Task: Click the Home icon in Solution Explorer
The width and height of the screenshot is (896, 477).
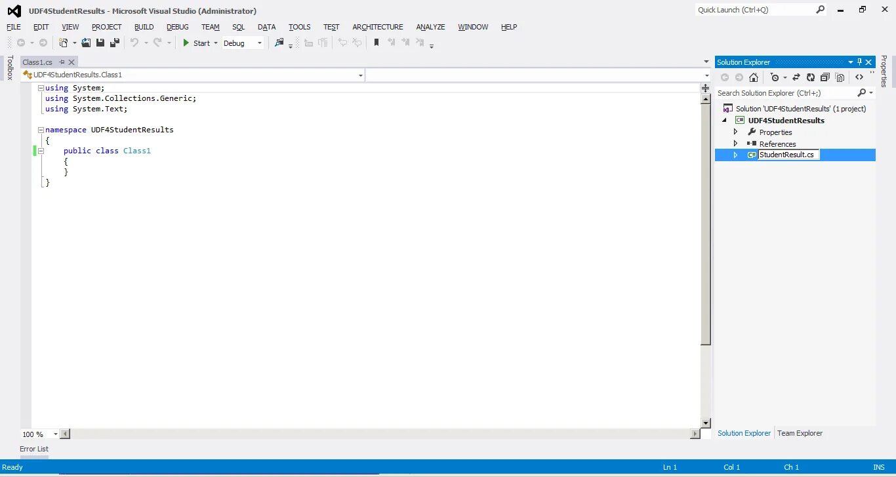Action: point(754,77)
